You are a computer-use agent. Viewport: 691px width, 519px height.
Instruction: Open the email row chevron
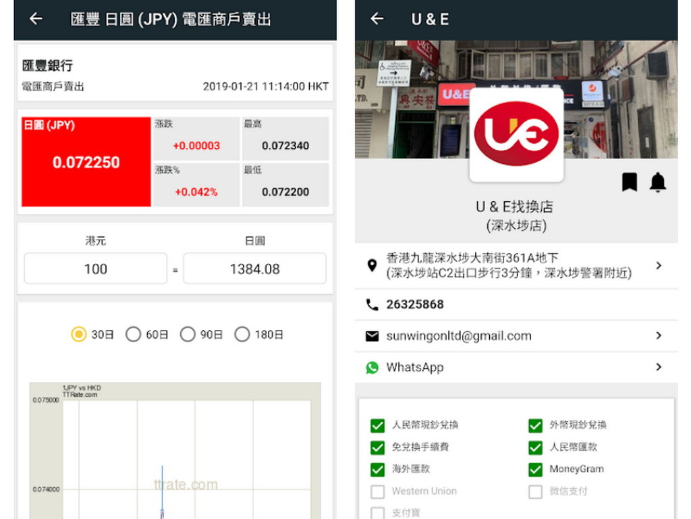tap(659, 335)
